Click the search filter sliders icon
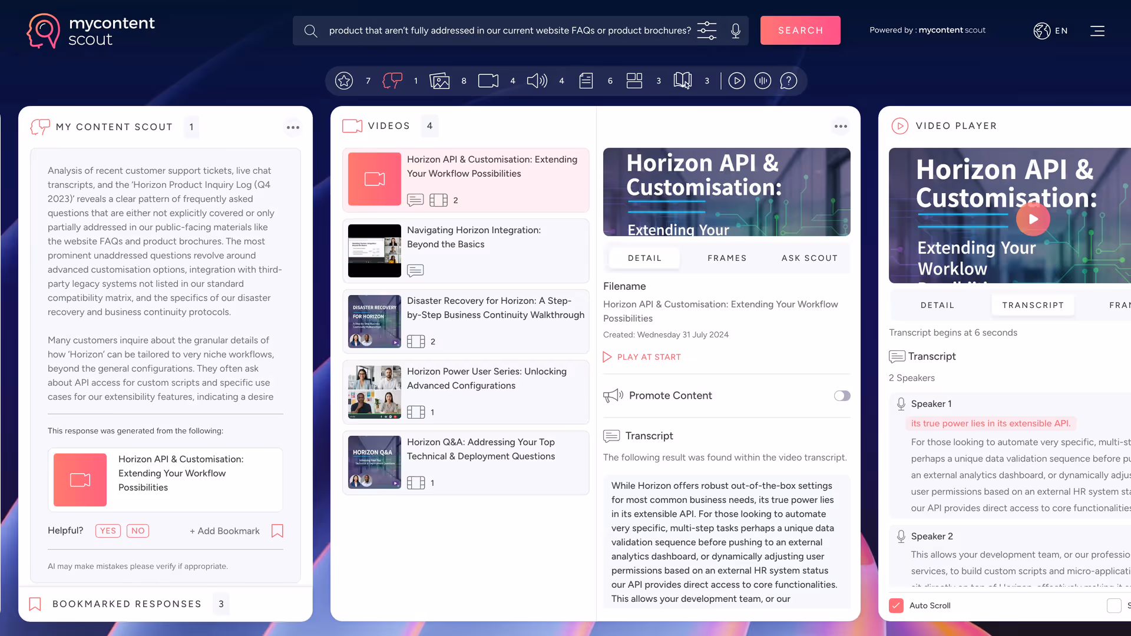Viewport: 1131px width, 636px height. [706, 31]
